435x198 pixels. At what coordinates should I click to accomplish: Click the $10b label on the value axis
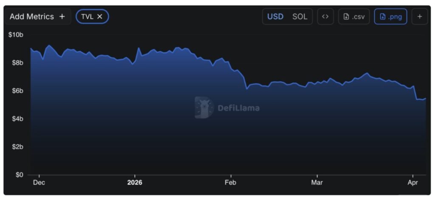[16, 34]
